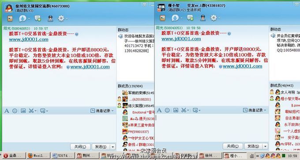Click 关闭(C) button in right window
Image resolution: width=300 pixels, height=160 pixels.
point(232,146)
